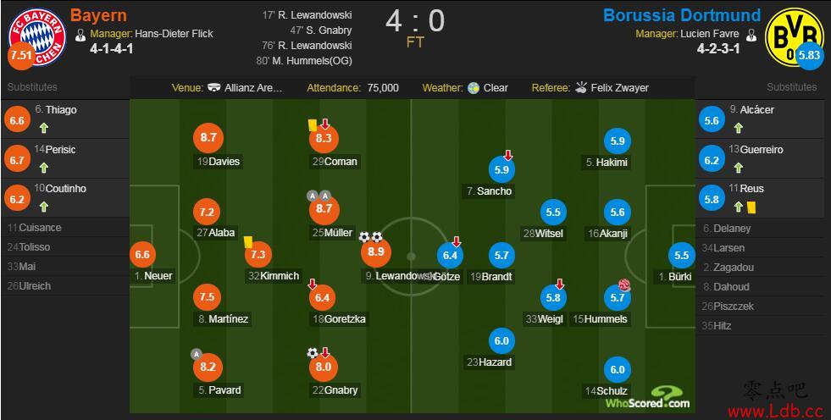
Task: Open manager Hans-Dieter Flick's name
Action: click(x=174, y=34)
